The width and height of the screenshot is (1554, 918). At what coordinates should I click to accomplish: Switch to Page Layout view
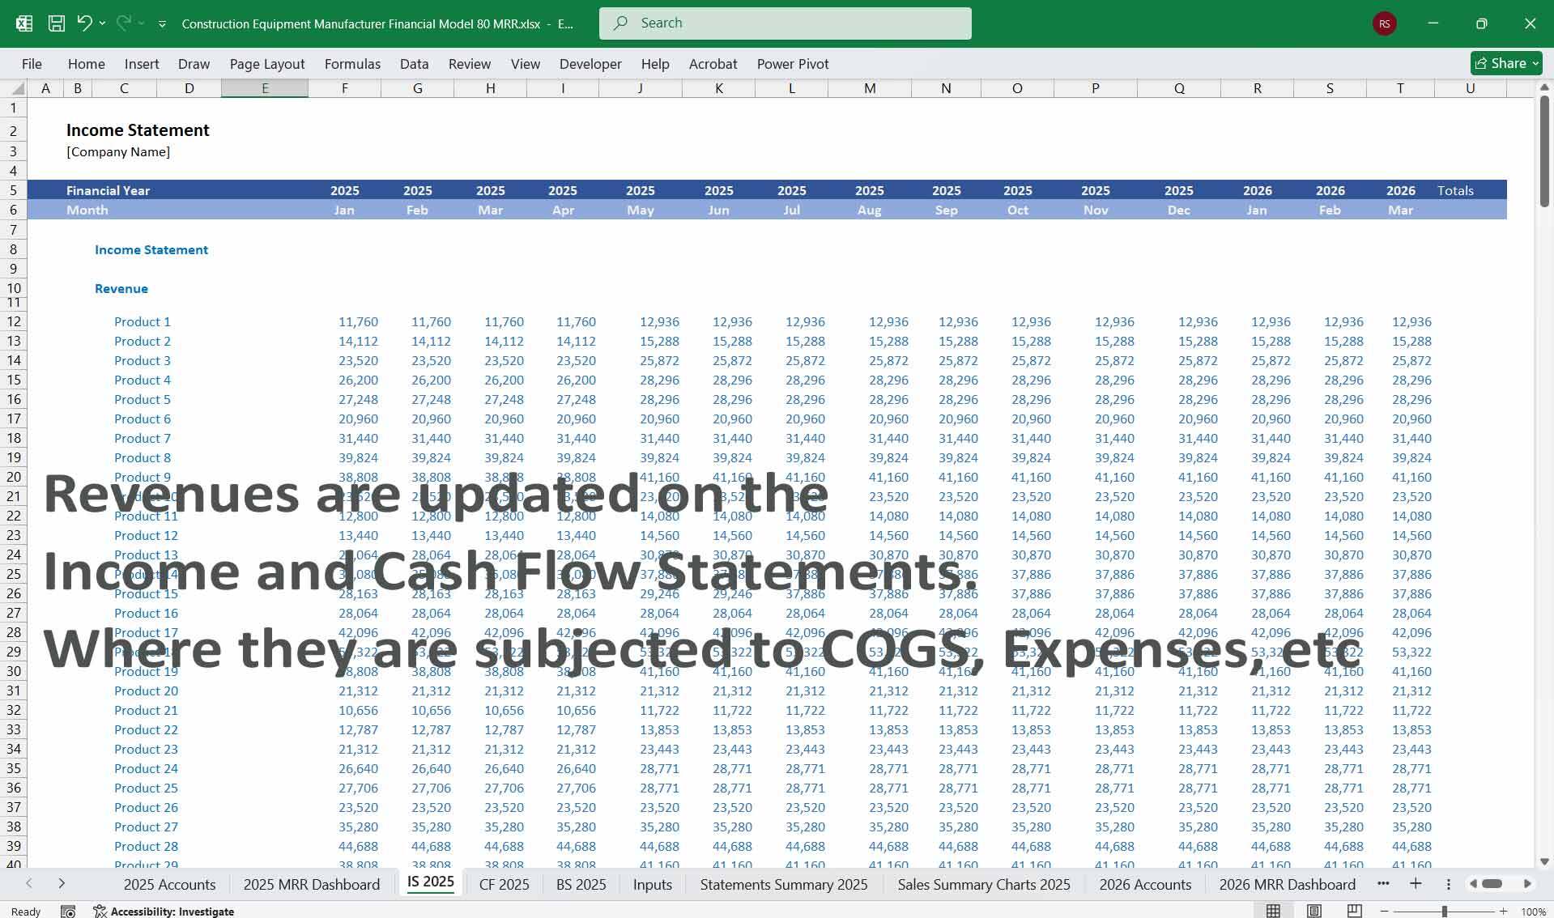(1313, 911)
